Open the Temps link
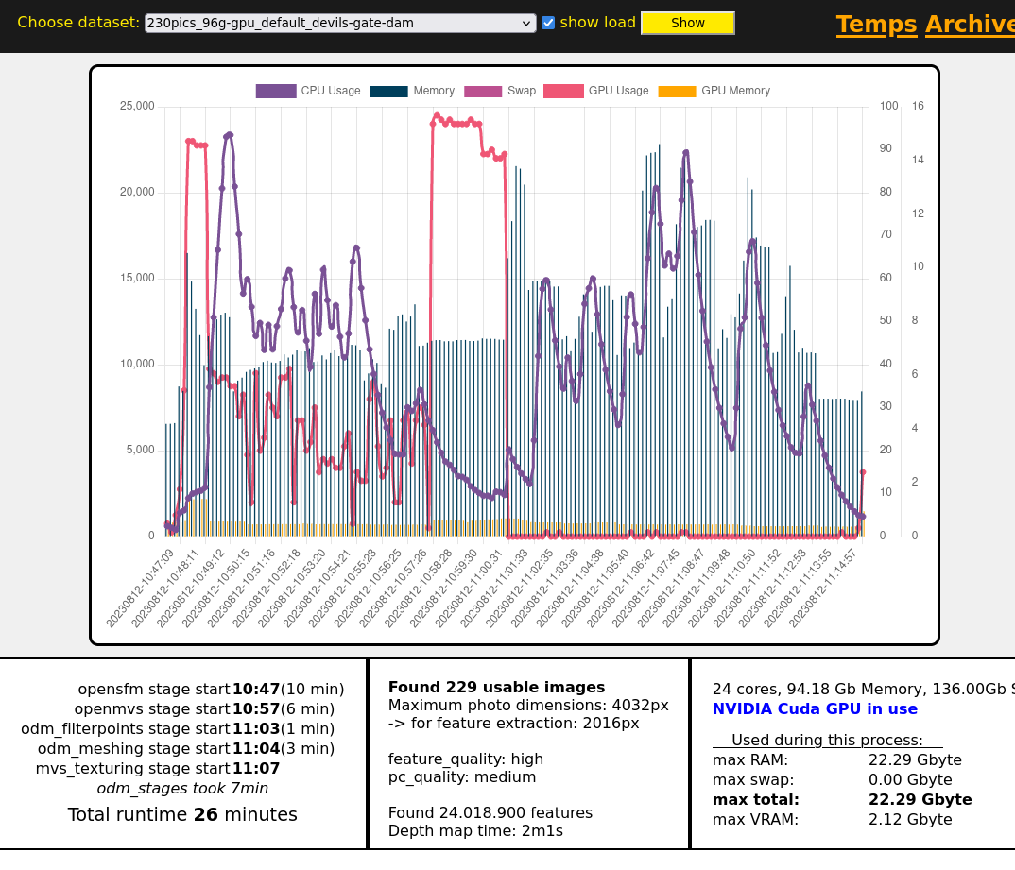The image size is (1015, 870). (876, 25)
